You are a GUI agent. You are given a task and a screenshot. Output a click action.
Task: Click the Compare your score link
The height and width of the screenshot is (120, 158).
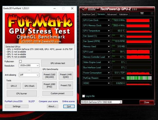click(48, 101)
